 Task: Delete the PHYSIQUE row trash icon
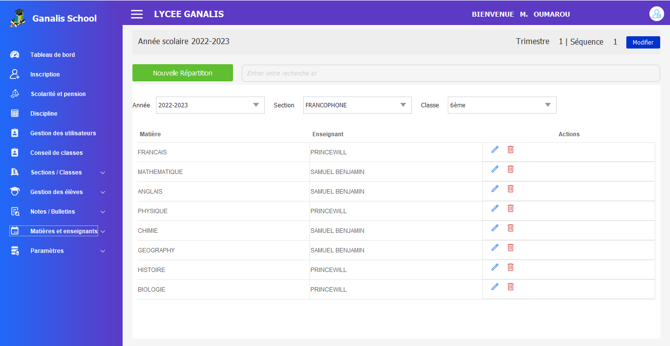[511, 208]
